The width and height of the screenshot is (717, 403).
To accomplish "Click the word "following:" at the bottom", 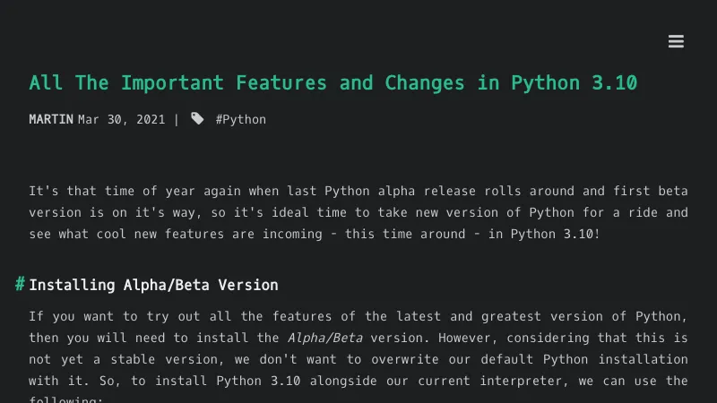I will [66, 399].
